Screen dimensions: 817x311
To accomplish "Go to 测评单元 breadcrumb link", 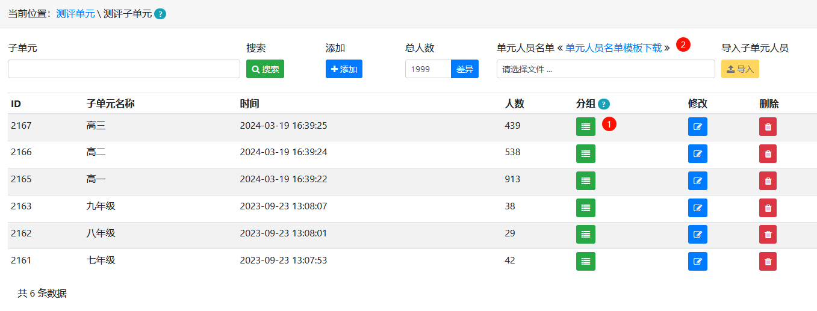I will click(x=75, y=14).
